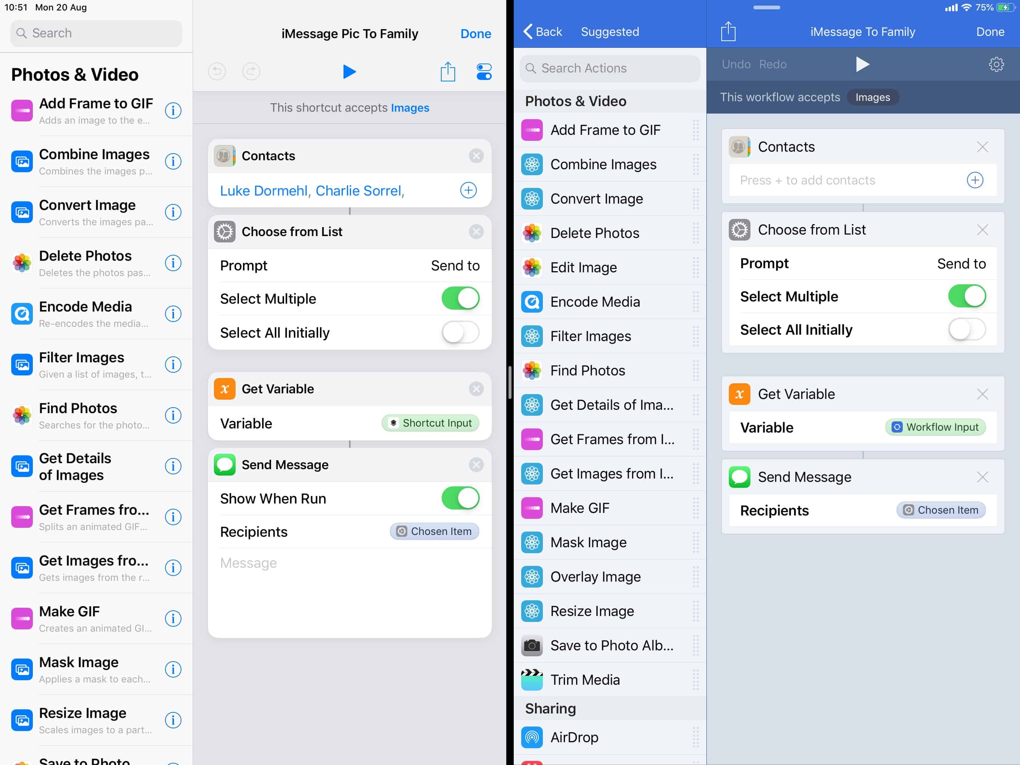This screenshot has height=765, width=1020.
Task: Enable Select All Initially in Workflow
Action: (x=967, y=329)
